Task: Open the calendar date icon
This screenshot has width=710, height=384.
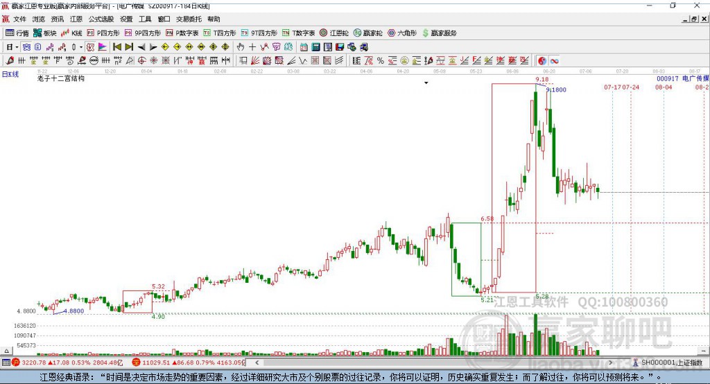Action: coord(304,47)
